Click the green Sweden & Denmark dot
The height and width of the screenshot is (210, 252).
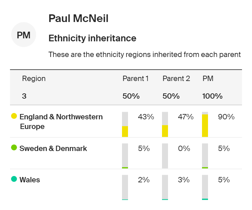tap(14, 148)
